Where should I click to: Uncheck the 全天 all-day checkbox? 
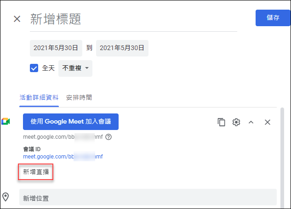click(34, 68)
